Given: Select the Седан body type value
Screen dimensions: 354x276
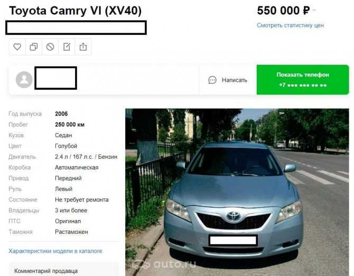Looking at the screenshot, I should [63, 135].
